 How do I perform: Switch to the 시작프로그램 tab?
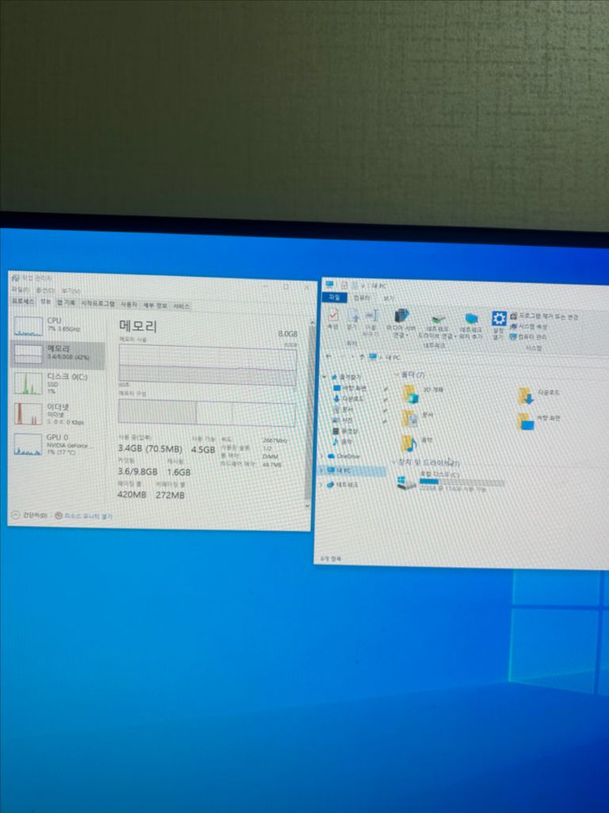tap(97, 303)
